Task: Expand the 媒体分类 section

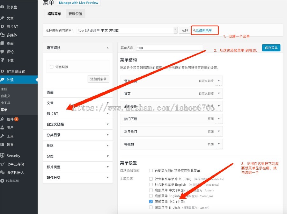Action: click(108, 177)
